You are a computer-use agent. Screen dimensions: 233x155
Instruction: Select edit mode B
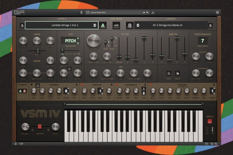point(130,25)
